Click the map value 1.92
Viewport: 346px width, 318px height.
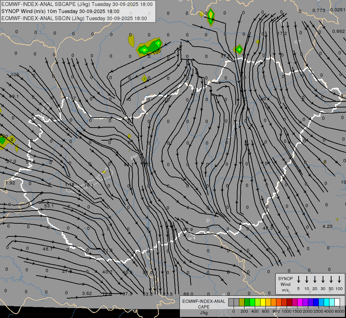[10, 183]
